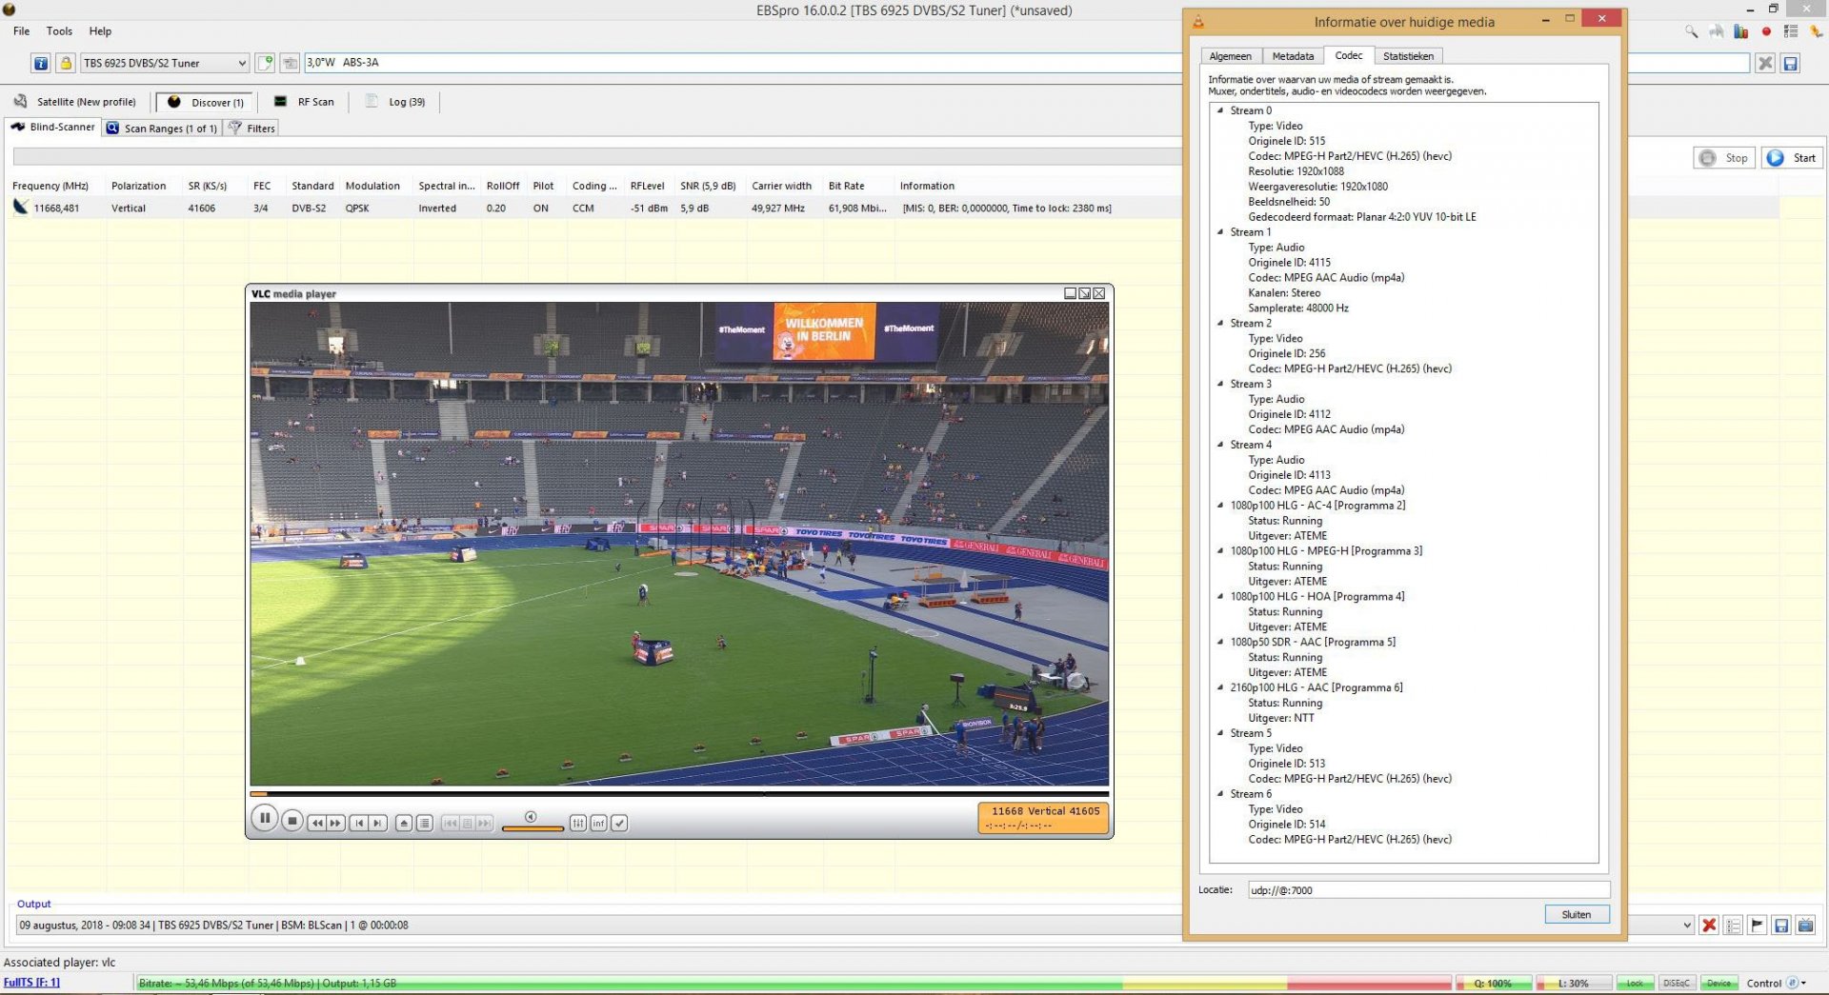Open search using the magnifier toolbar icon

[x=1692, y=32]
